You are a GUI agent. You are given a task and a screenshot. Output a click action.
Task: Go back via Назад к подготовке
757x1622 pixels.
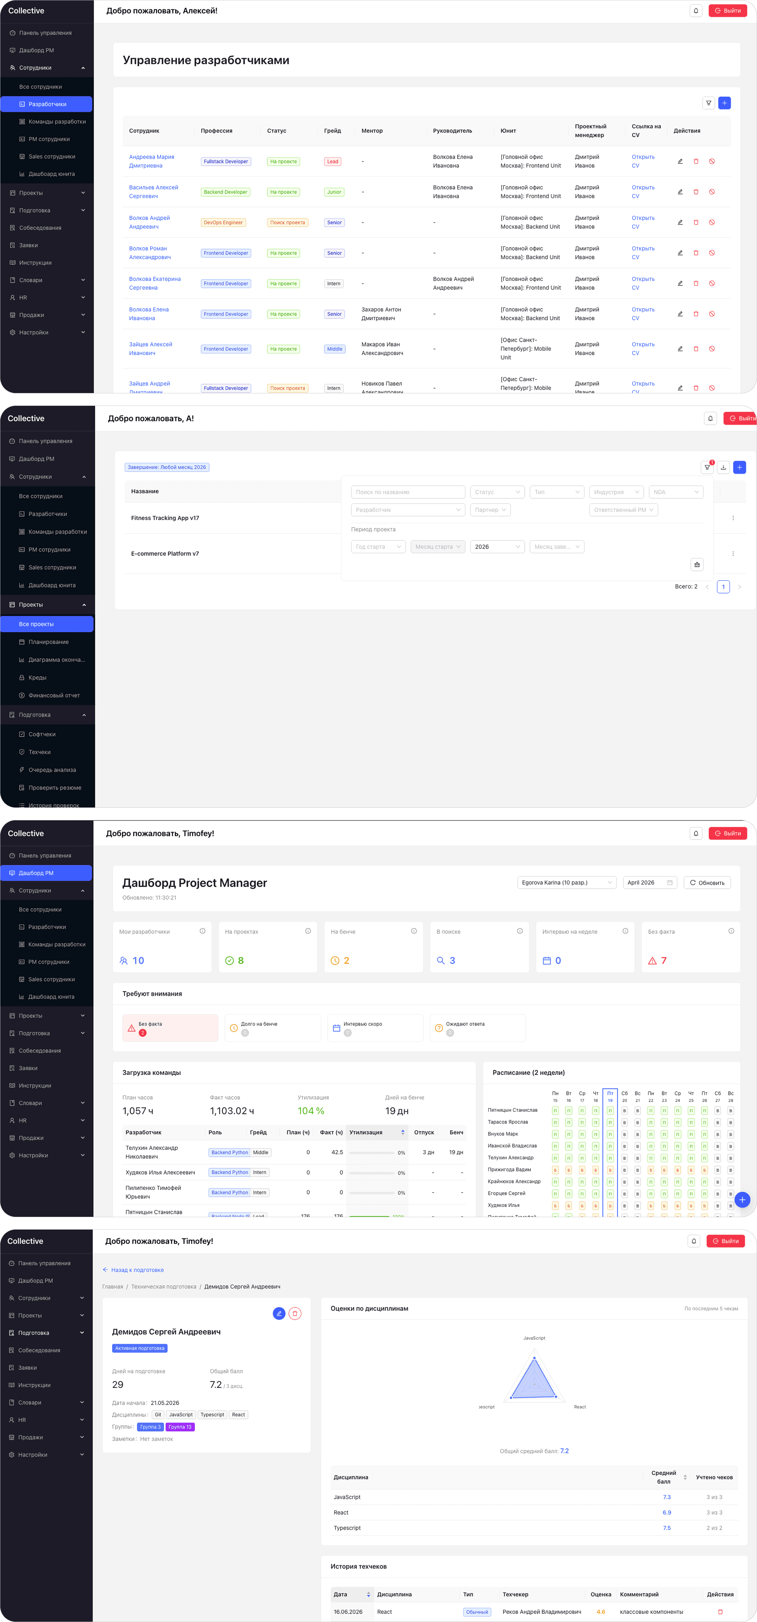(133, 1270)
